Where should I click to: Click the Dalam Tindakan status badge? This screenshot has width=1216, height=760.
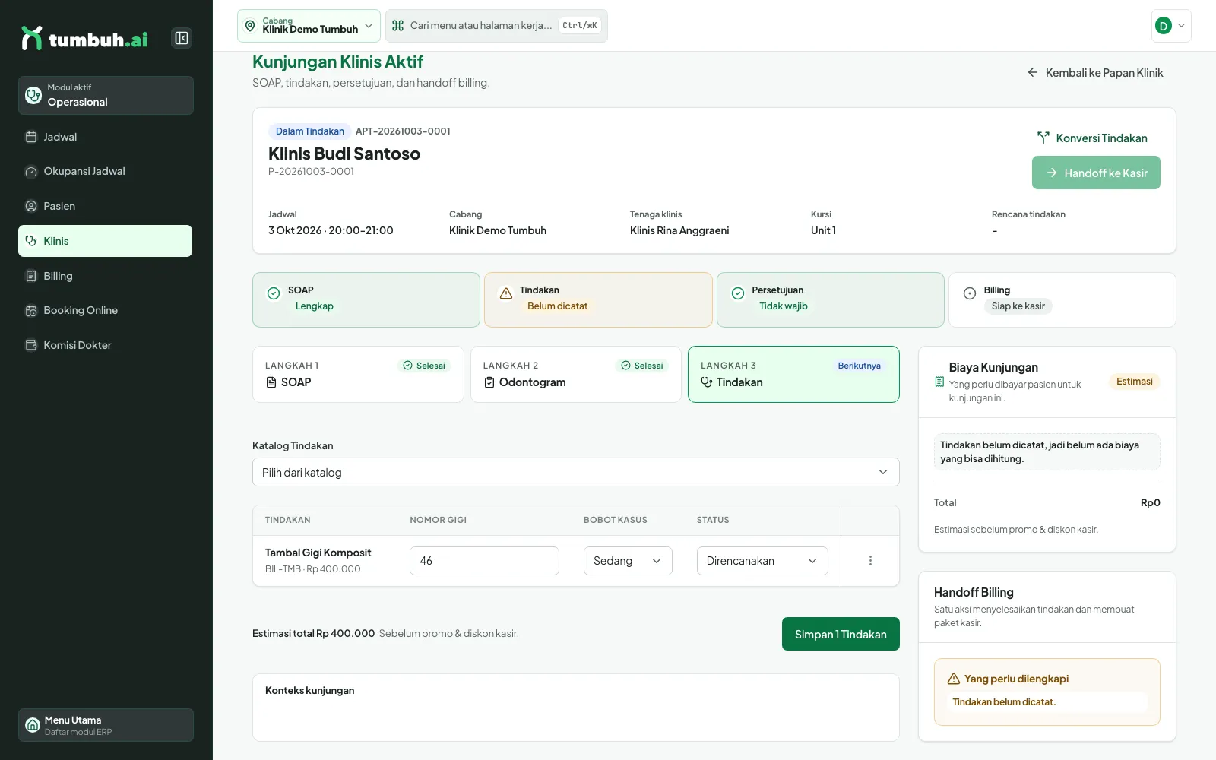click(x=309, y=131)
